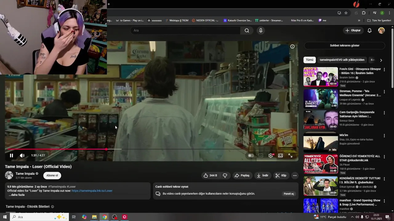The image size is (394, 221).
Task: Open Tüm Yer İşaretleri folder
Action: (379, 21)
